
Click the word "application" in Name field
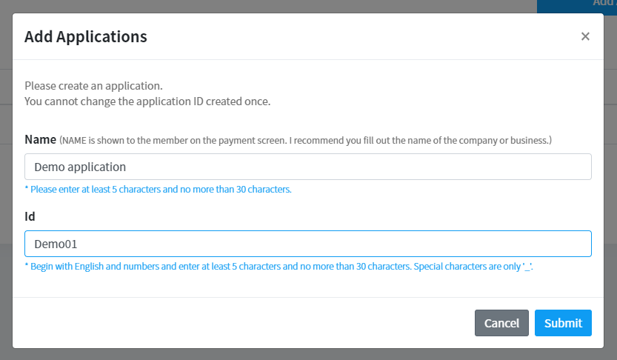tap(96, 167)
